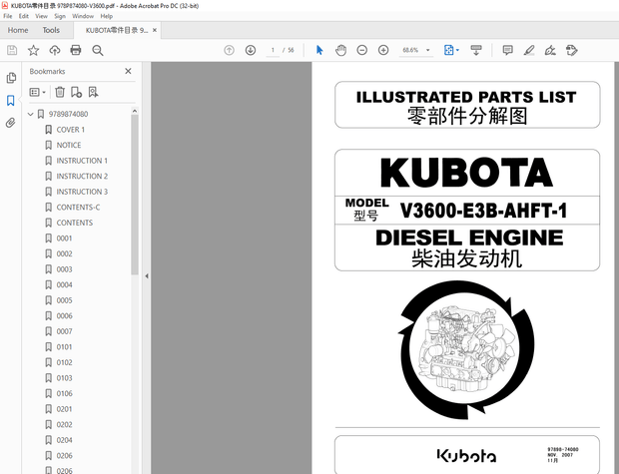Close the Bookmarks panel
The width and height of the screenshot is (619, 474).
[128, 71]
